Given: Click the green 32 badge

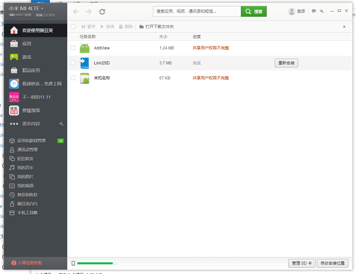Looking at the screenshot, I should click(60, 141).
